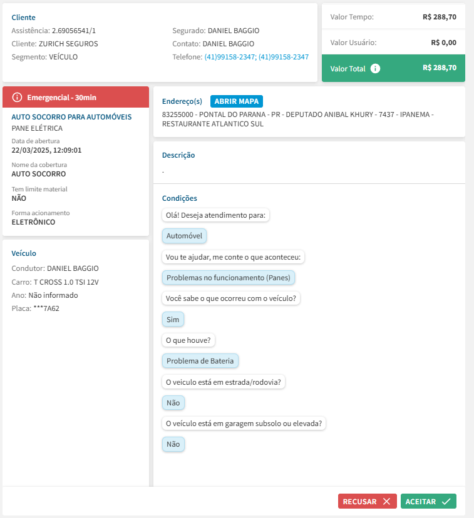The image size is (474, 518).
Task: Call the first telephone number link
Action: click(x=230, y=57)
